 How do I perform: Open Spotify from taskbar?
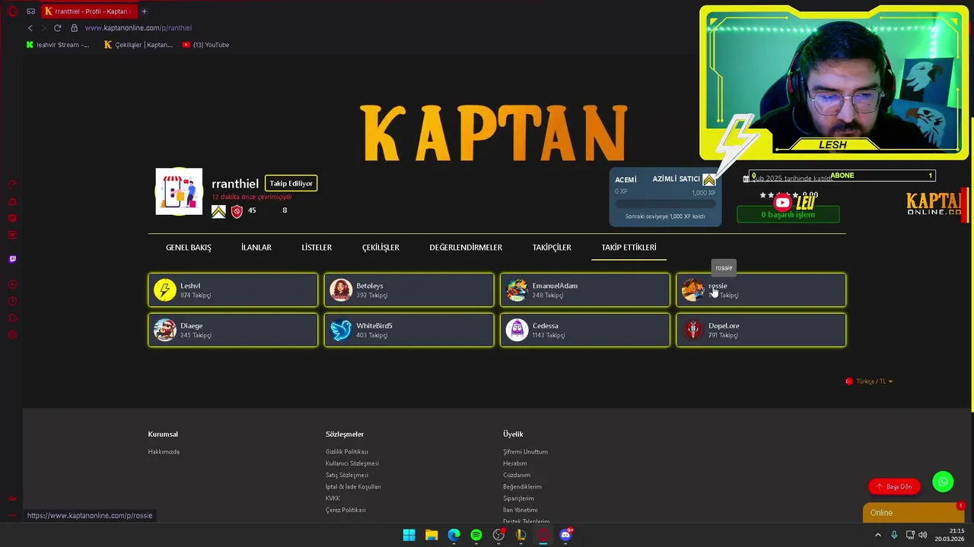coord(476,535)
